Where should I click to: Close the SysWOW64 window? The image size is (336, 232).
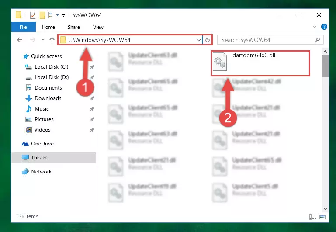pyautogui.click(x=319, y=15)
